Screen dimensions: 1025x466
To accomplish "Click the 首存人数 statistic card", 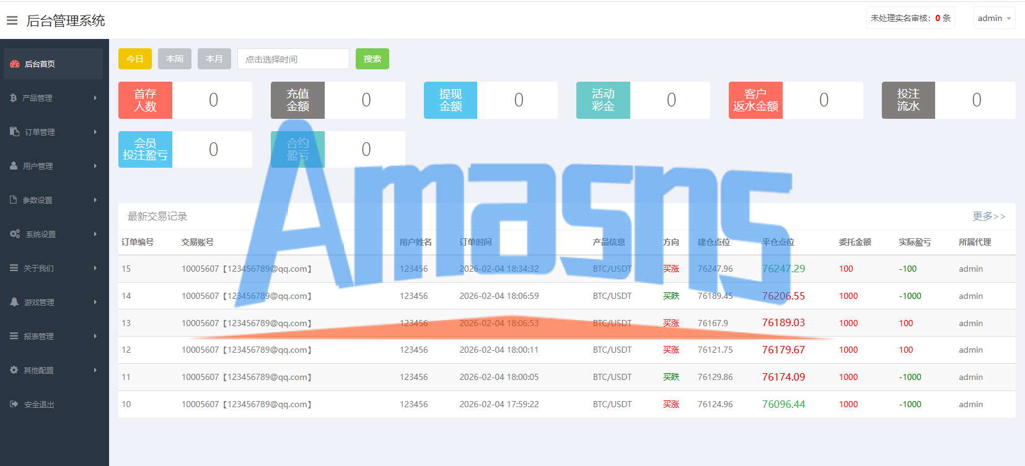I will click(185, 100).
